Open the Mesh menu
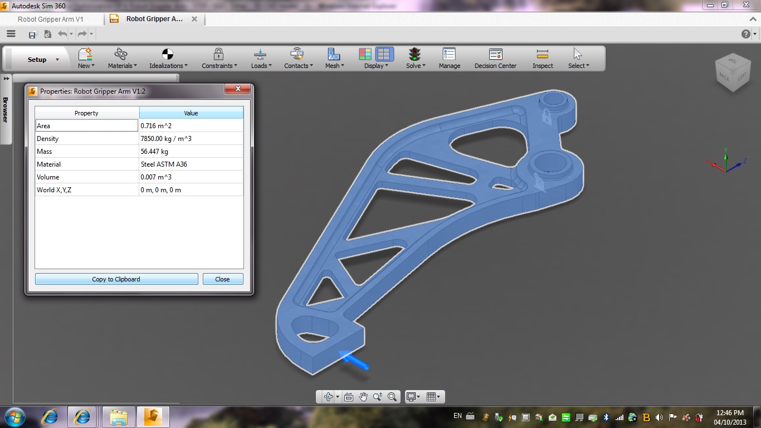This screenshot has width=761, height=428. [334, 59]
